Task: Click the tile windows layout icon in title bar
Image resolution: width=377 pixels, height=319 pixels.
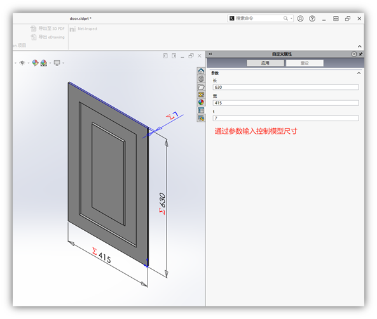Action: coord(336,18)
